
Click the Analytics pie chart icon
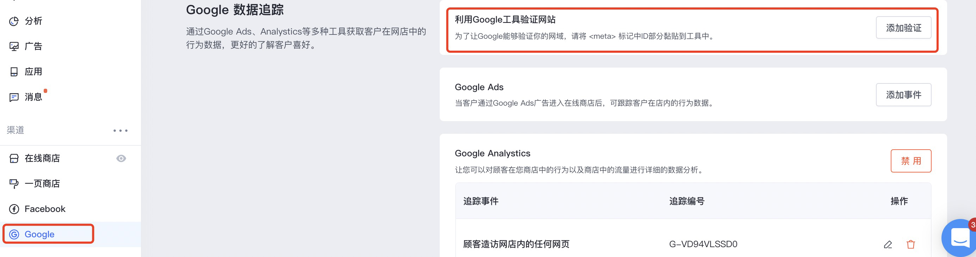click(x=14, y=21)
